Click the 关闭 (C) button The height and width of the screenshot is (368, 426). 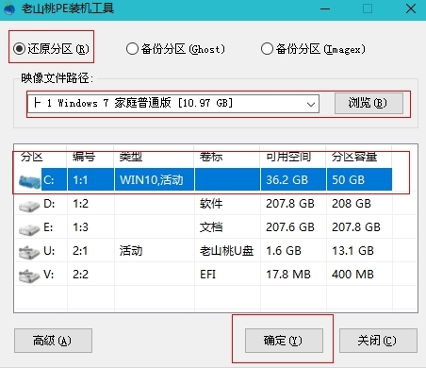pos(378,341)
